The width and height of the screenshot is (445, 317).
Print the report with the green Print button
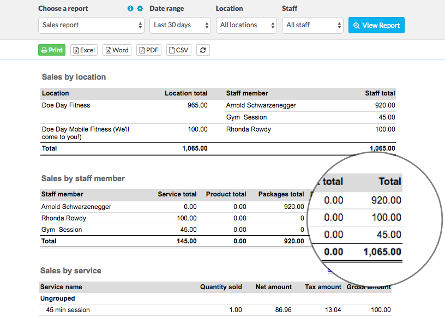[52, 50]
